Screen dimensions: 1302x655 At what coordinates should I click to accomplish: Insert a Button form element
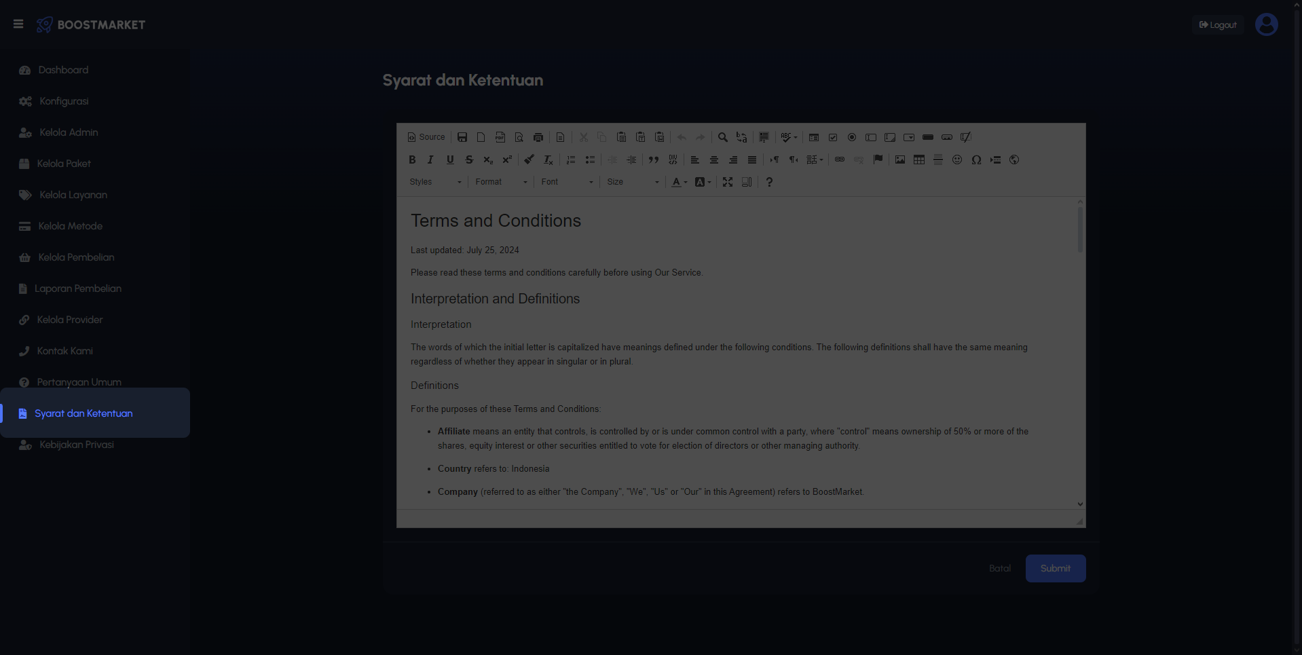pyautogui.click(x=928, y=137)
